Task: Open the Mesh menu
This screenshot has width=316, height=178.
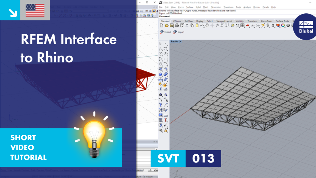Action: [206, 7]
